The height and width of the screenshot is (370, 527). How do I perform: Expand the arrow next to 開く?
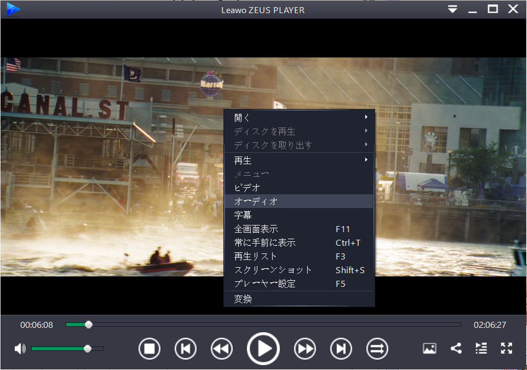(x=366, y=117)
